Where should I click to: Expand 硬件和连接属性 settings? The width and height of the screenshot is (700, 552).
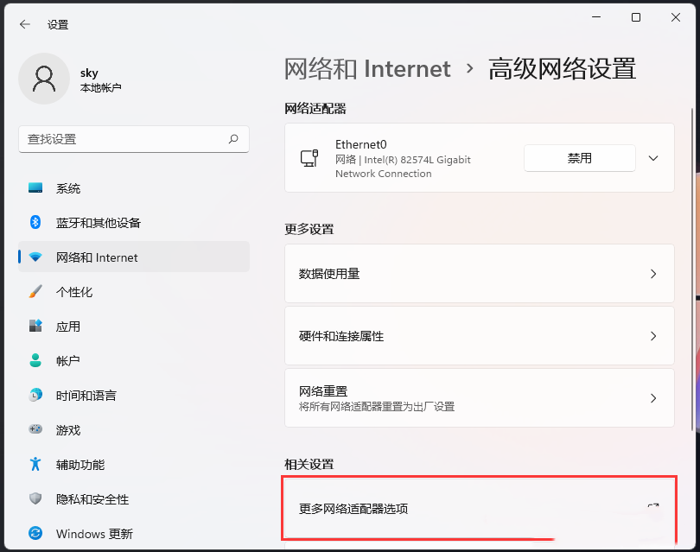[x=654, y=336]
